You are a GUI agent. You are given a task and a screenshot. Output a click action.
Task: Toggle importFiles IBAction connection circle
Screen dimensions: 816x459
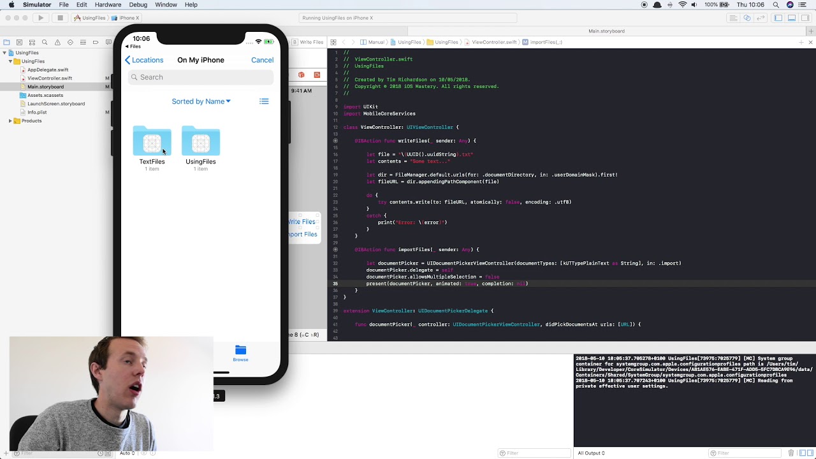[335, 249]
